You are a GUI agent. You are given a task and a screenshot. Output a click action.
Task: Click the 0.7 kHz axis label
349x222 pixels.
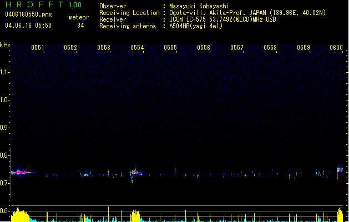[x=4, y=183]
